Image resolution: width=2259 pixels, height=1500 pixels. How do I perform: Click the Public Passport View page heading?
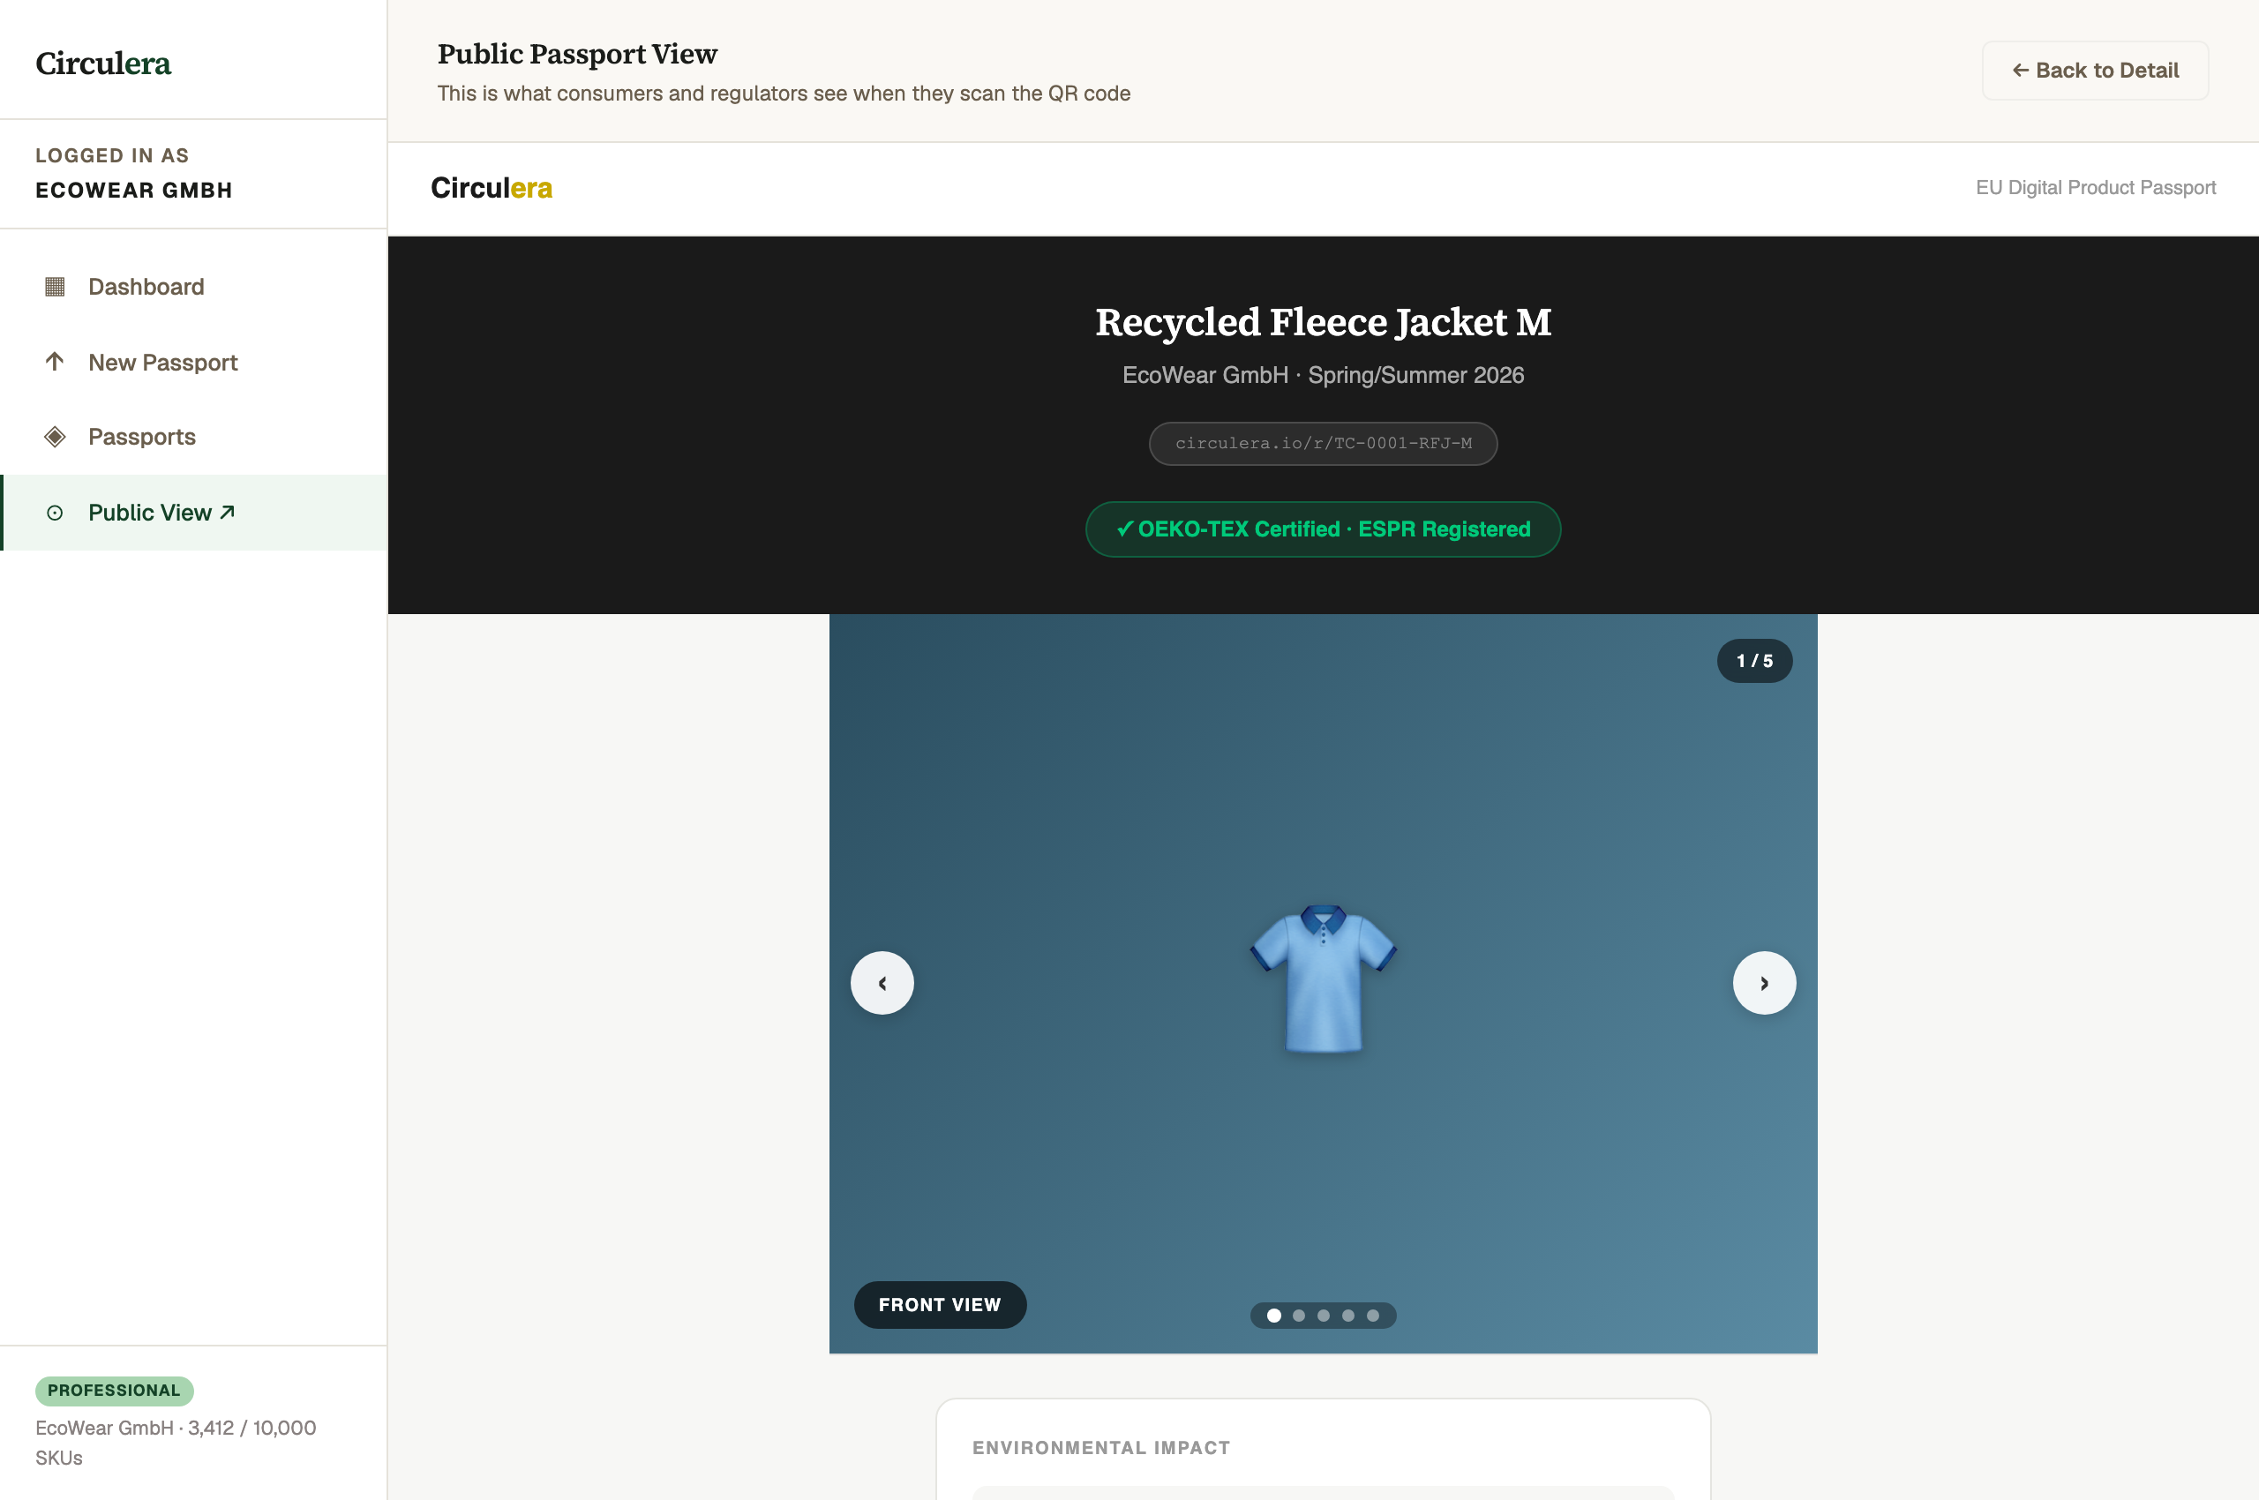click(x=577, y=55)
